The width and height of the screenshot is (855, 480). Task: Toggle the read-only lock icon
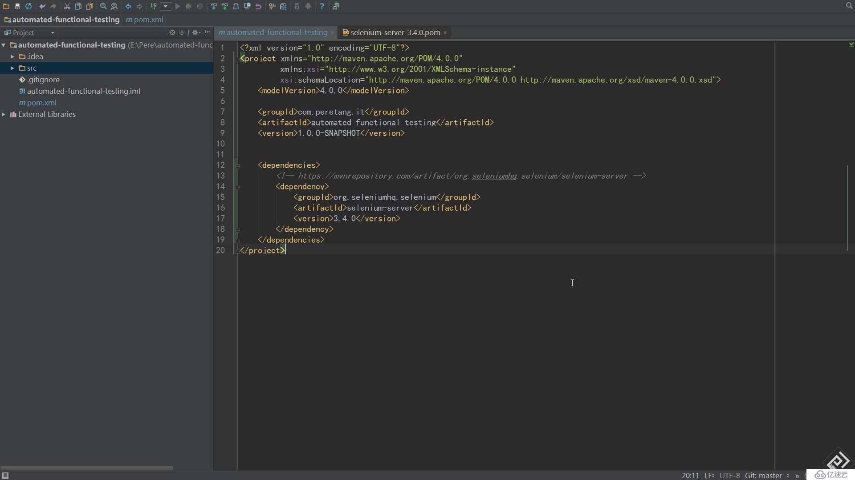pyautogui.click(x=797, y=476)
